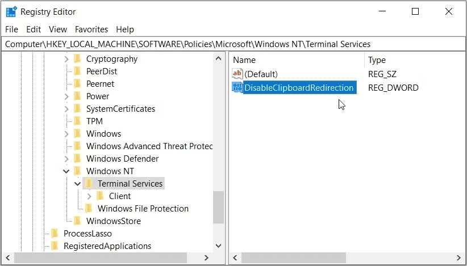This screenshot has height=266, width=467.
Task: Open the Favorites menu
Action: 91,29
